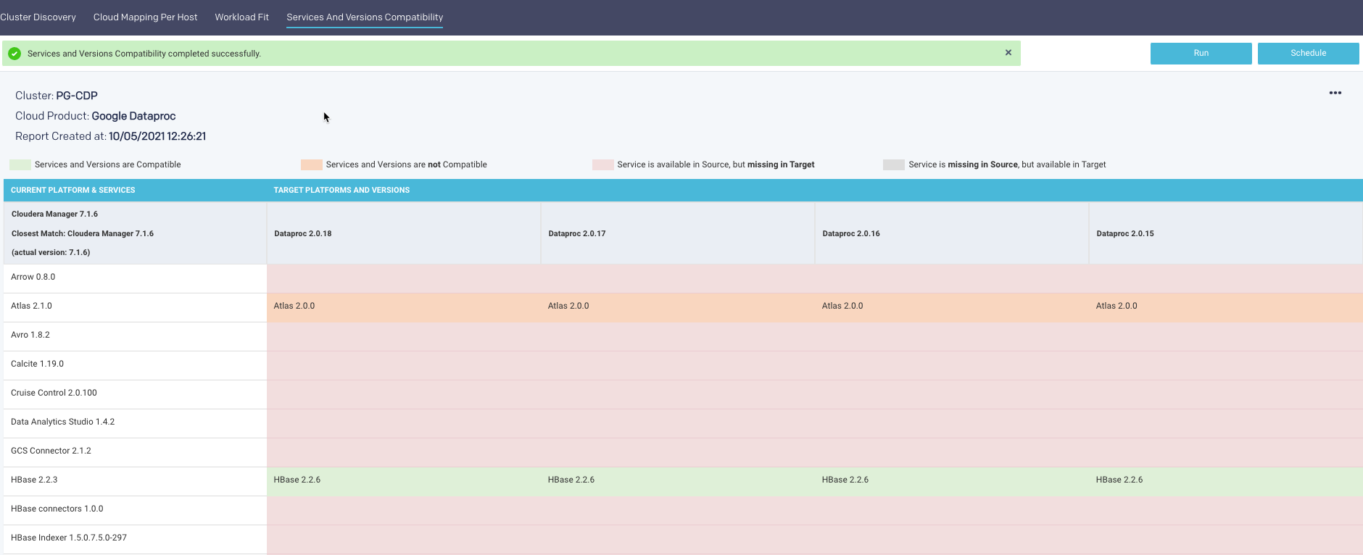This screenshot has width=1363, height=555.
Task: Switch to Cloud Mapping Per Host tab
Action: click(x=145, y=17)
